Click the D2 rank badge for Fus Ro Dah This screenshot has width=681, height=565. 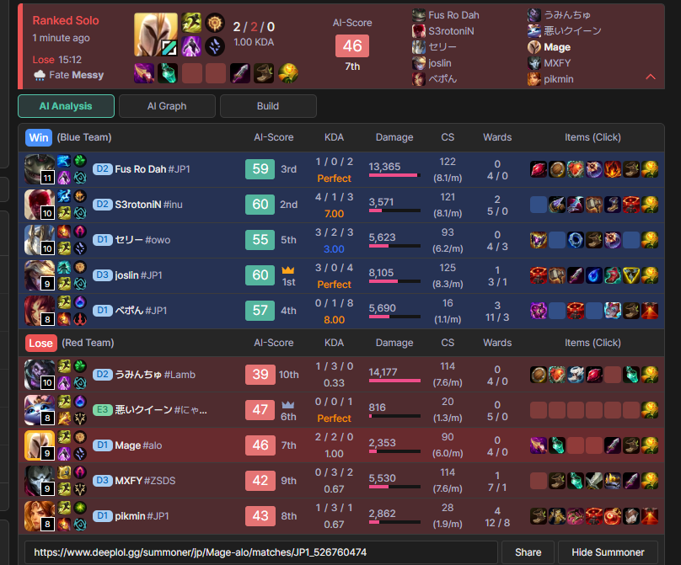103,169
